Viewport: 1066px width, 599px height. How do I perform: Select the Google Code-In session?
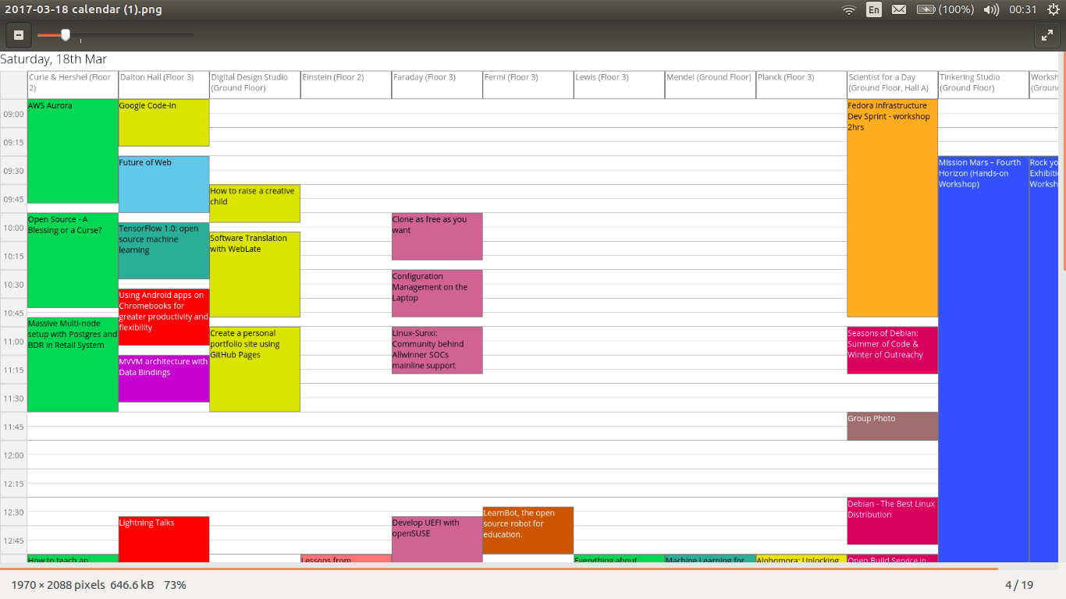click(164, 122)
